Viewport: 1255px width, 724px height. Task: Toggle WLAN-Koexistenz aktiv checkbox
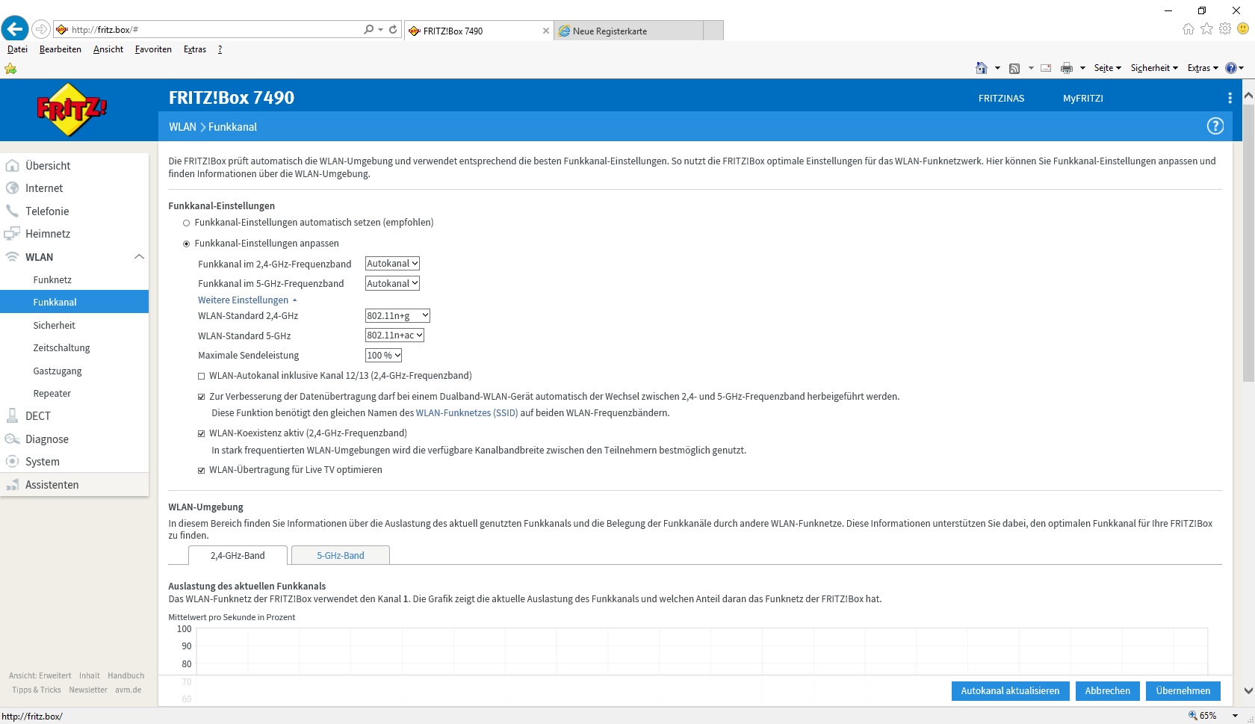pyautogui.click(x=202, y=434)
